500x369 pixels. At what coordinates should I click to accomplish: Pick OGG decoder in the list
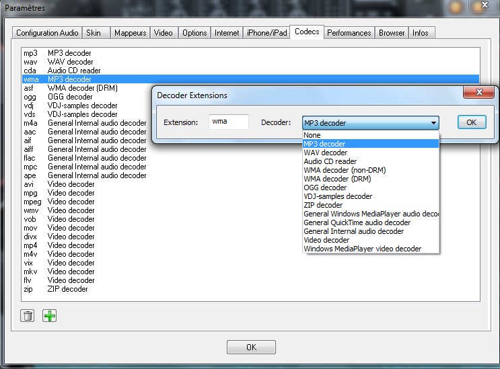[325, 188]
